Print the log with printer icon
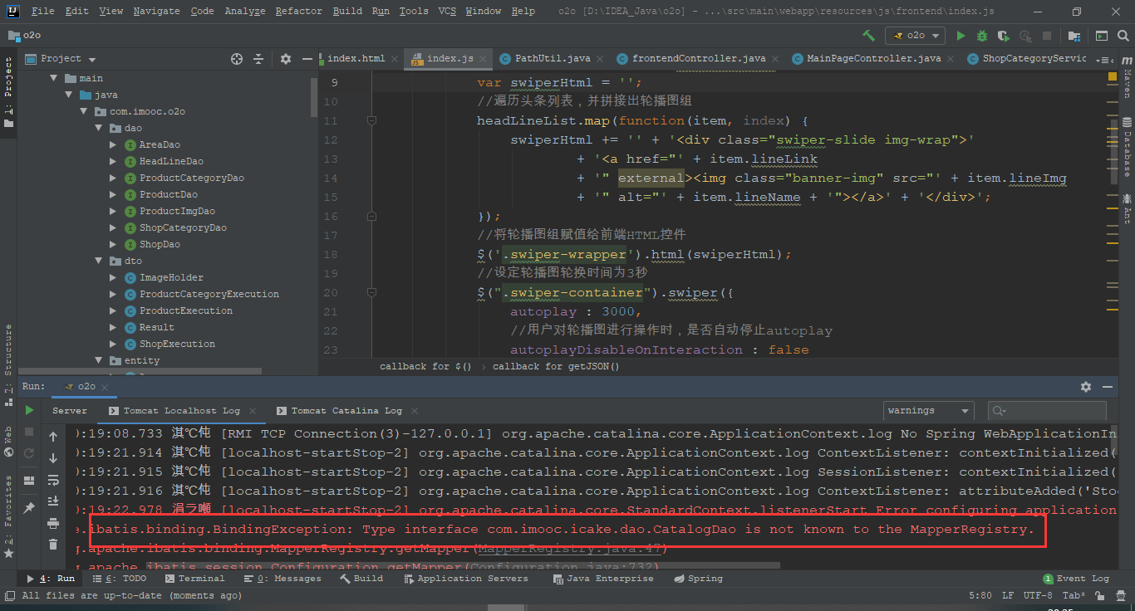This screenshot has height=611, width=1135. coord(53,523)
